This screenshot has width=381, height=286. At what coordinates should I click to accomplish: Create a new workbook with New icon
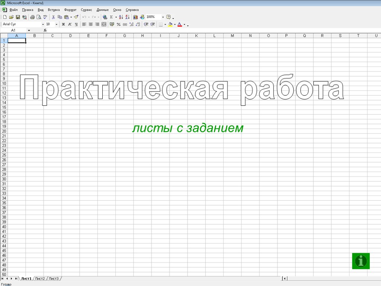[x=4, y=17]
